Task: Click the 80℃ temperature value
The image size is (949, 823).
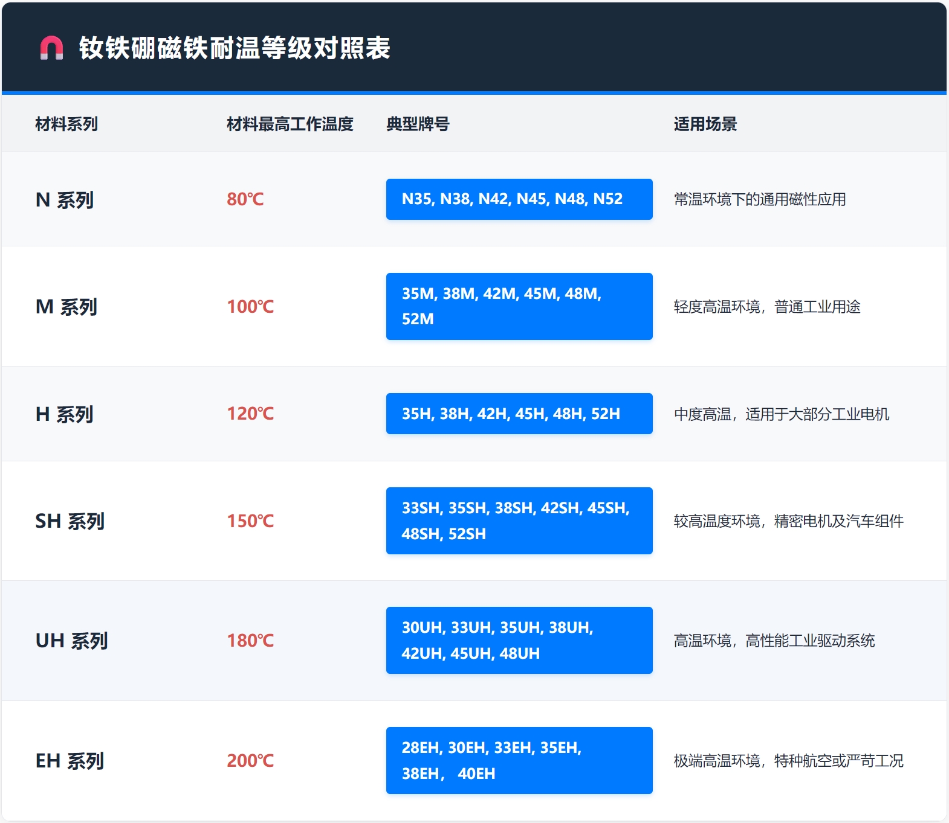Action: [x=245, y=199]
